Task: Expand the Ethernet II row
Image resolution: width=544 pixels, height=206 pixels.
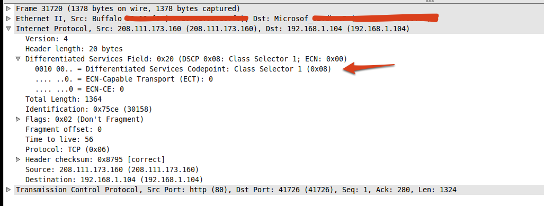Action: click(x=8, y=19)
